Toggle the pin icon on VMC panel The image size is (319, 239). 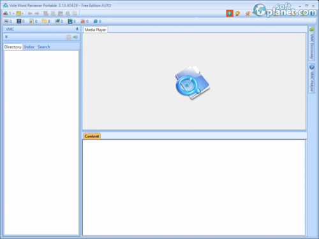pyautogui.click(x=77, y=29)
